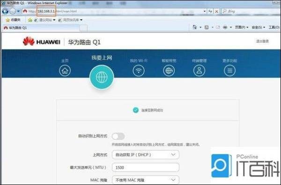Open the MAC 克隆 dropdown
Image resolution: width=281 pixels, height=185 pixels.
click(146, 180)
